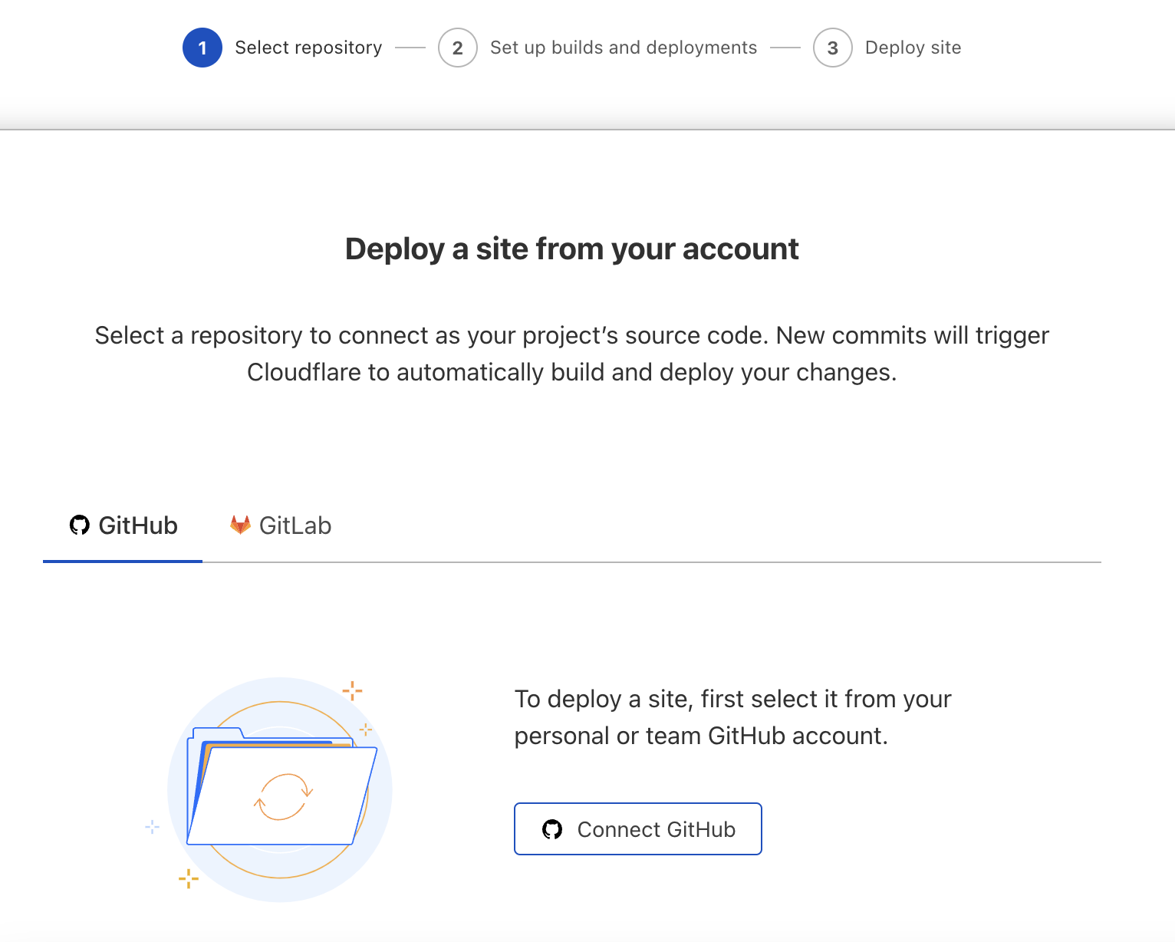Click the GitHub octocat icon in the tab

pos(80,525)
